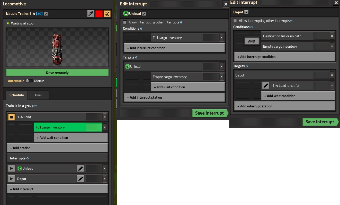Add interrupt station in Unload editor
The height and width of the screenshot is (205, 340).
tap(174, 97)
